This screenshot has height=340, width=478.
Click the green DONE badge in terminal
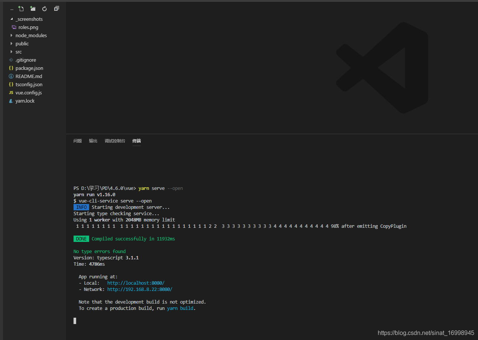tap(81, 239)
